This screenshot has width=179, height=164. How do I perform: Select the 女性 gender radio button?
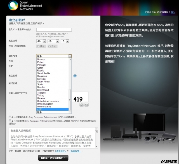tap(50, 46)
